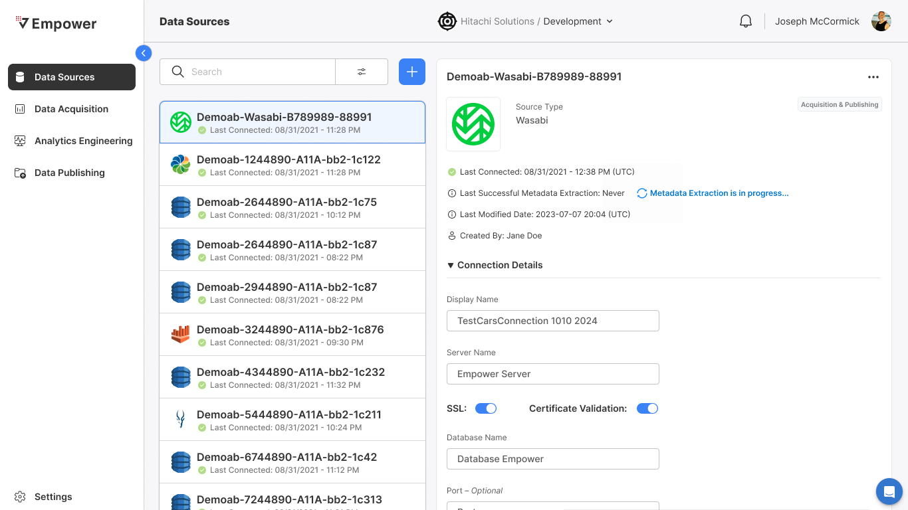Toggle the Certificate Validation switch

(647, 408)
